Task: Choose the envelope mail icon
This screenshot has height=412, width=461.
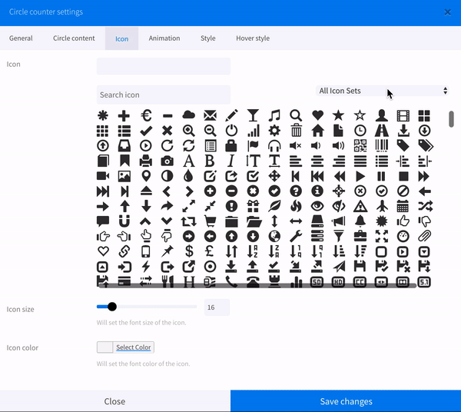Action: 211,115
